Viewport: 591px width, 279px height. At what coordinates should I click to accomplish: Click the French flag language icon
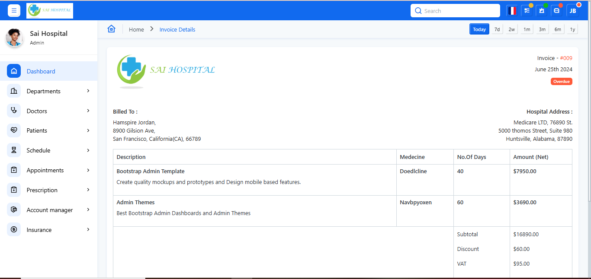click(x=512, y=11)
